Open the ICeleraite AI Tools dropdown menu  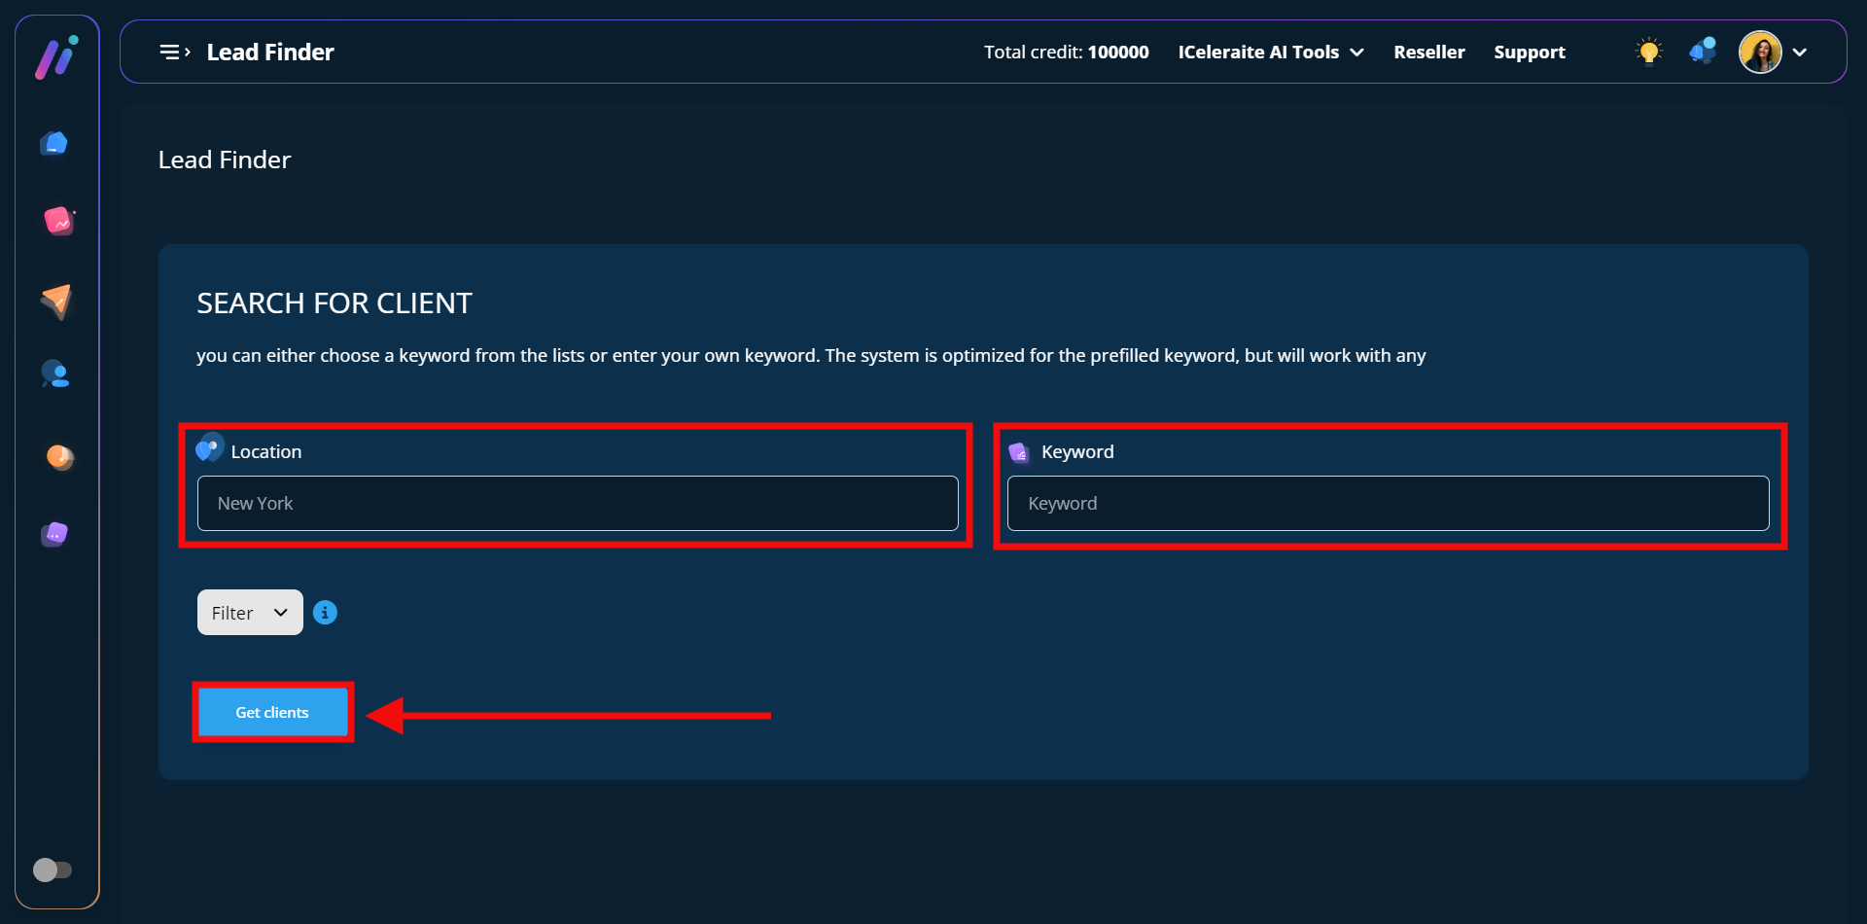pos(1270,53)
